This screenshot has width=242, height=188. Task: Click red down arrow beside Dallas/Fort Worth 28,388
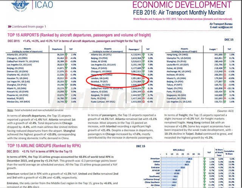pos(67,61)
